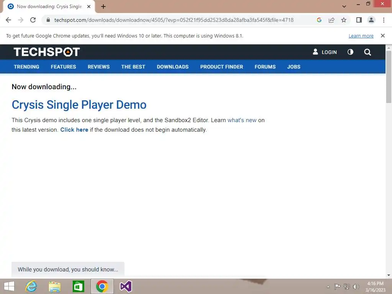Select the Now downloading Crysis tab
392x294 pixels.
[x=49, y=7]
